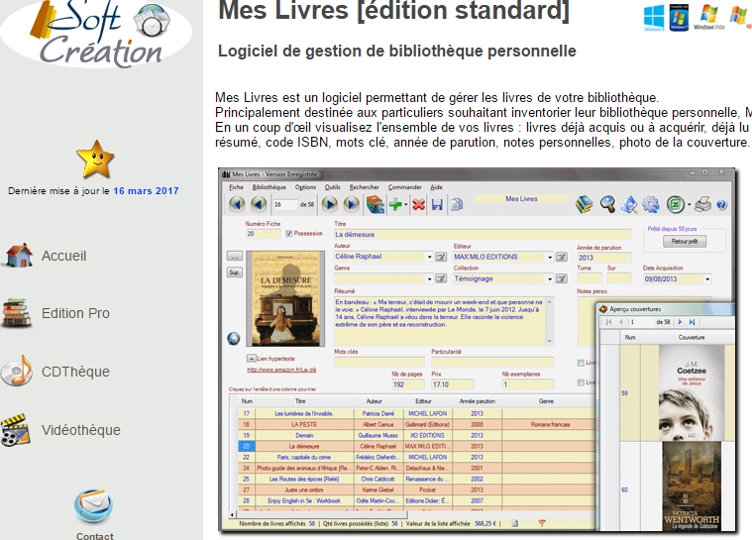Screen dimensions: 752x540
Task: Navigate to Vidéothèque in sidebar
Action: 80,430
